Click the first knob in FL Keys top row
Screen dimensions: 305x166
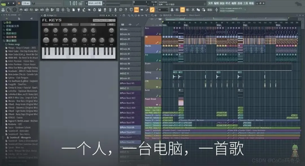[x=46, y=31]
